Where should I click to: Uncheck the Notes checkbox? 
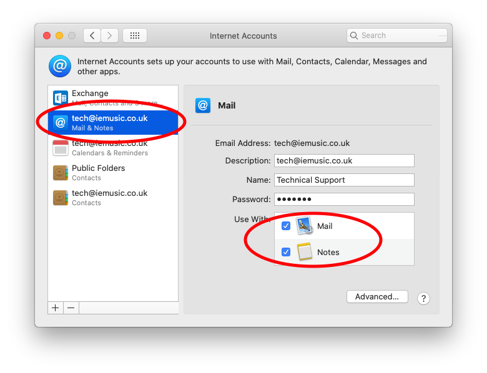pos(286,252)
